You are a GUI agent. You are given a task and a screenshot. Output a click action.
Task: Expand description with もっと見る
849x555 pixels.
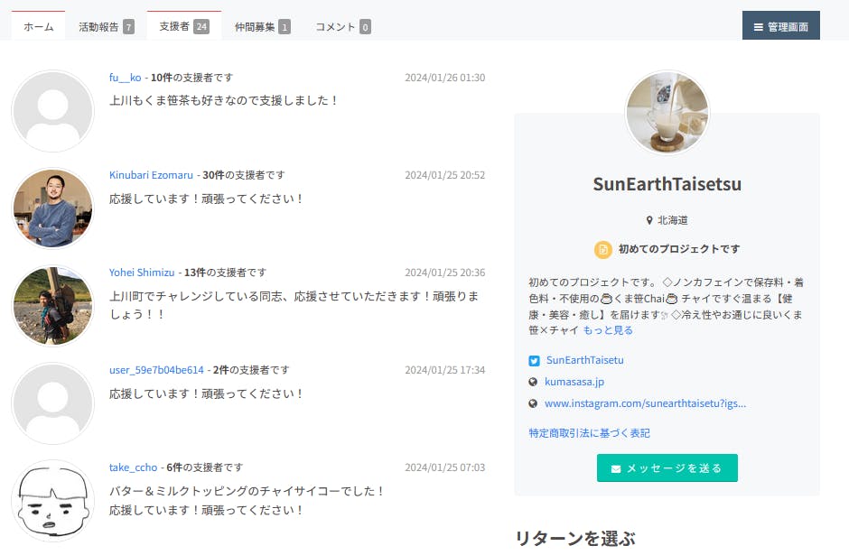pos(608,330)
